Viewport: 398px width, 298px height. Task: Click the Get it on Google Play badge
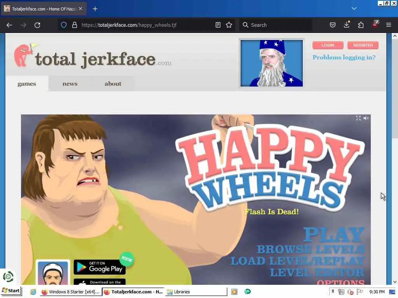tap(99, 267)
